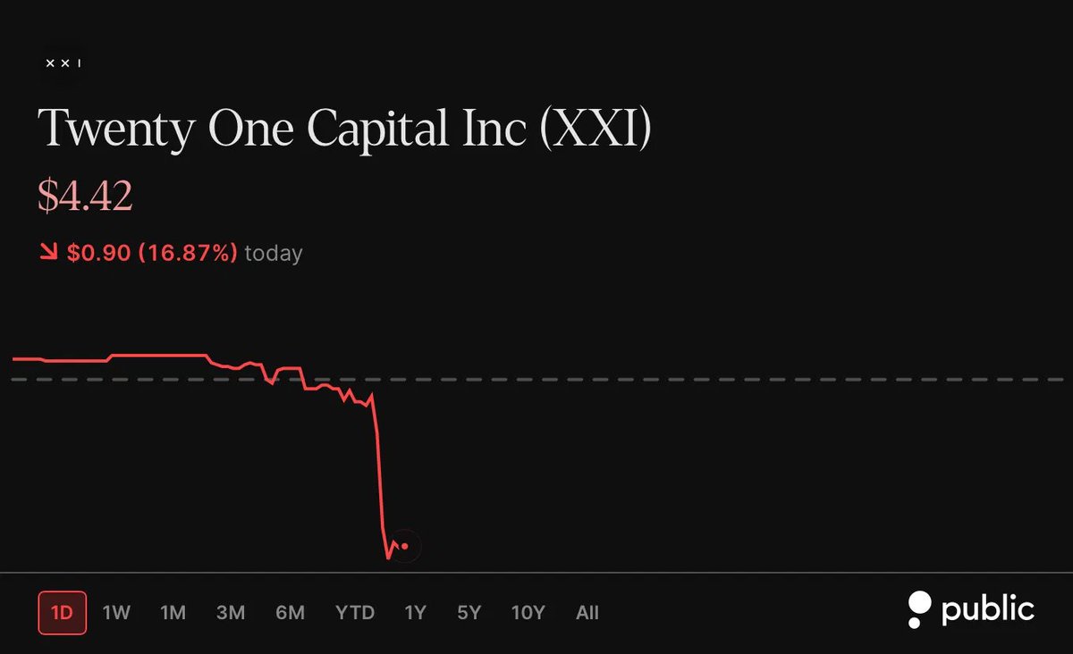Click the current price dot on chart
The width and height of the screenshot is (1073, 654).
point(405,546)
